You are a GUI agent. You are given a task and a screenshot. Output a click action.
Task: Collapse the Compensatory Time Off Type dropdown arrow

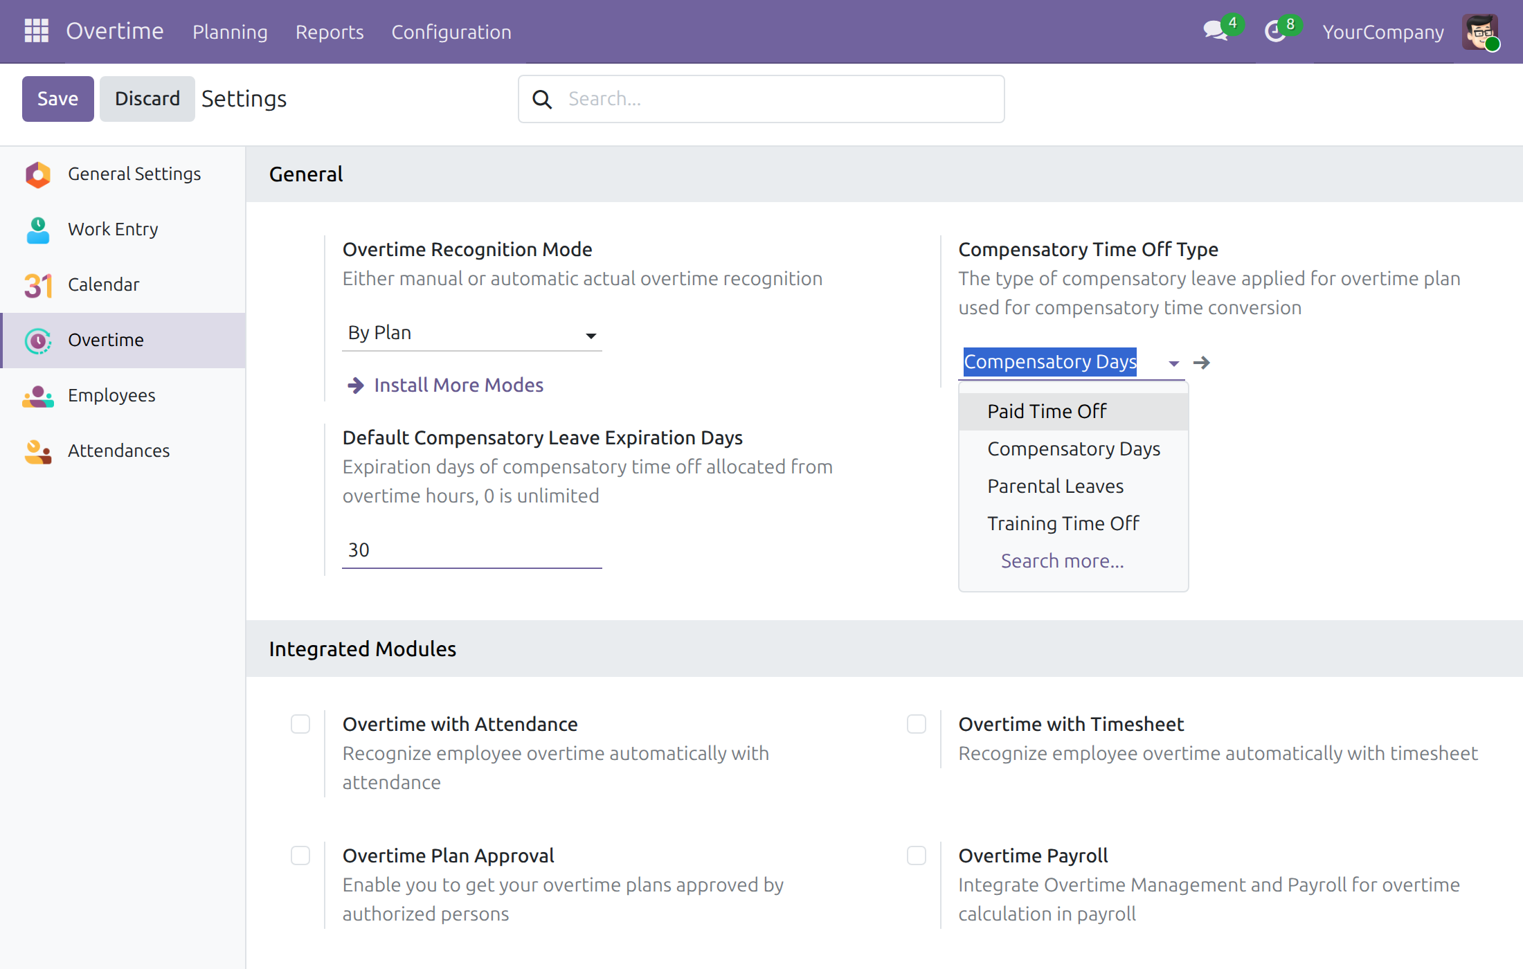(1173, 363)
